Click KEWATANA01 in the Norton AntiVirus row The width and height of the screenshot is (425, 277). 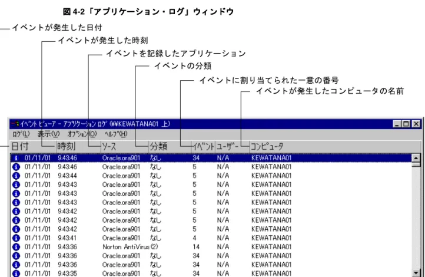click(271, 247)
